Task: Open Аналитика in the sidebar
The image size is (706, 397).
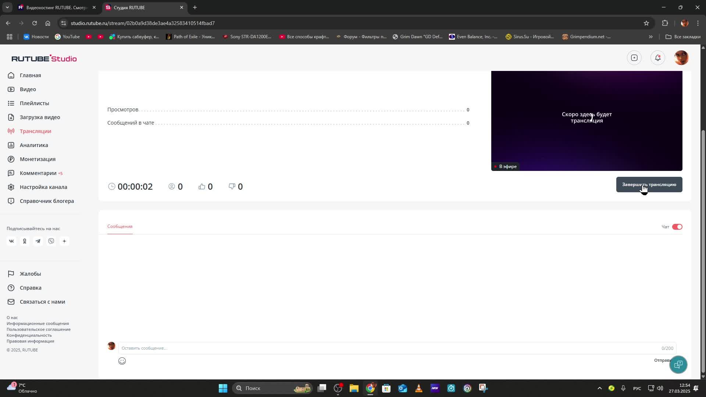Action: (x=34, y=145)
